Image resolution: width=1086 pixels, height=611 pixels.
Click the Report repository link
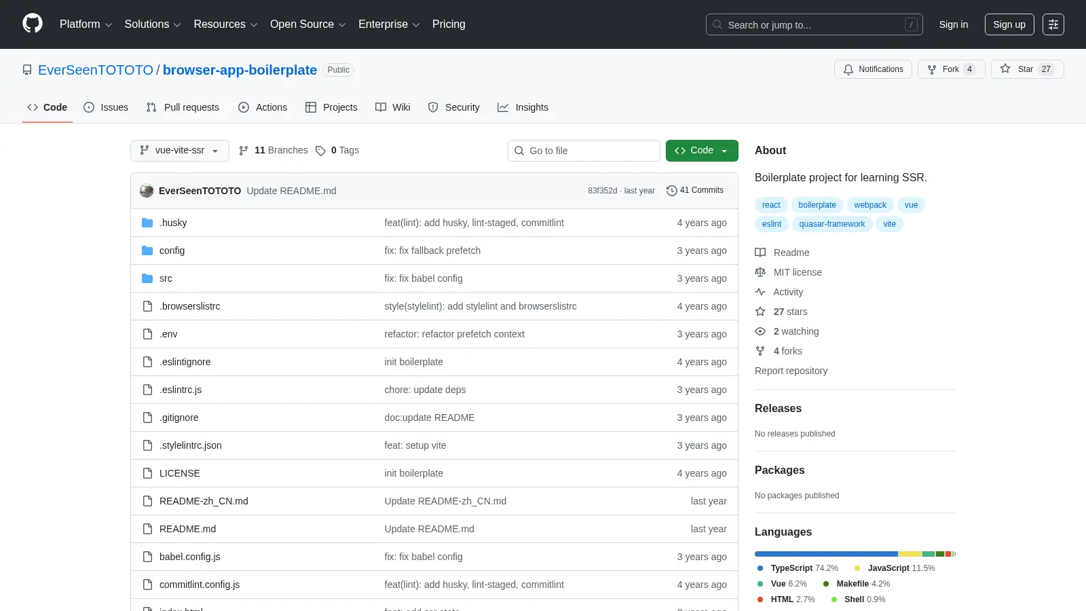[791, 371]
